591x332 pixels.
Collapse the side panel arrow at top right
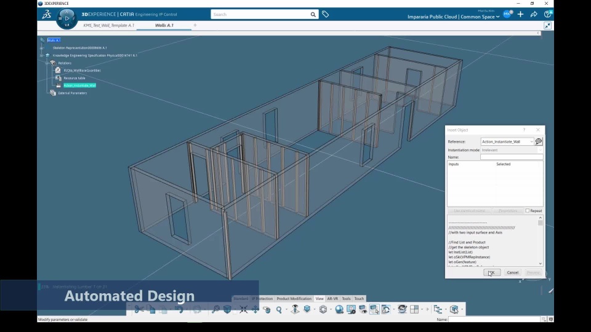point(538,33)
